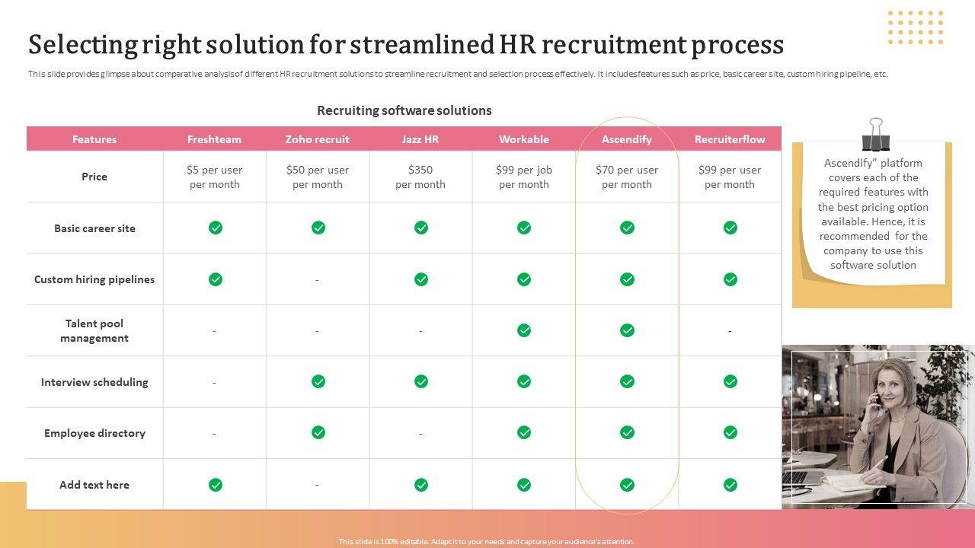This screenshot has width=975, height=548.
Task: Select the Workable check mark for Interview scheduling
Action: [524, 381]
